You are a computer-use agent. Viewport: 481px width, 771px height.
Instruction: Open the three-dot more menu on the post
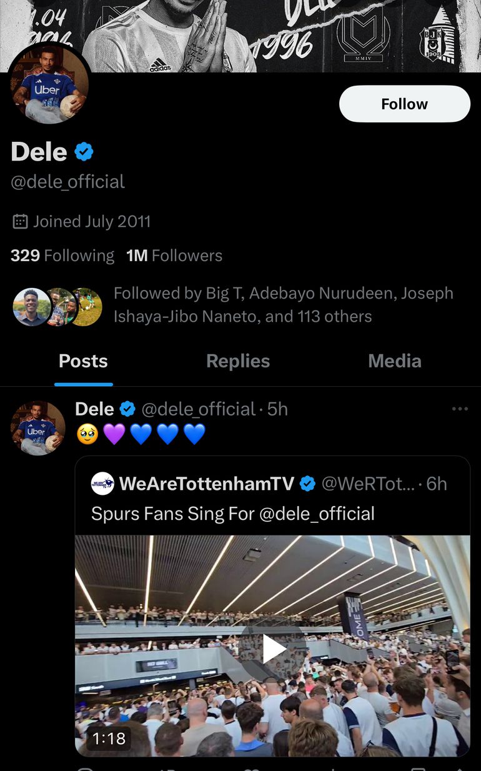460,409
